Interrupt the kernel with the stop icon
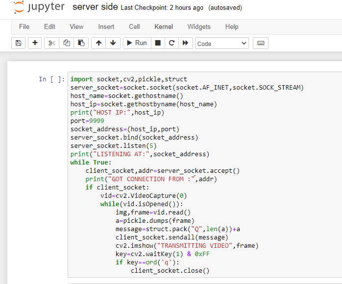The width and height of the screenshot is (342, 284). point(157,43)
